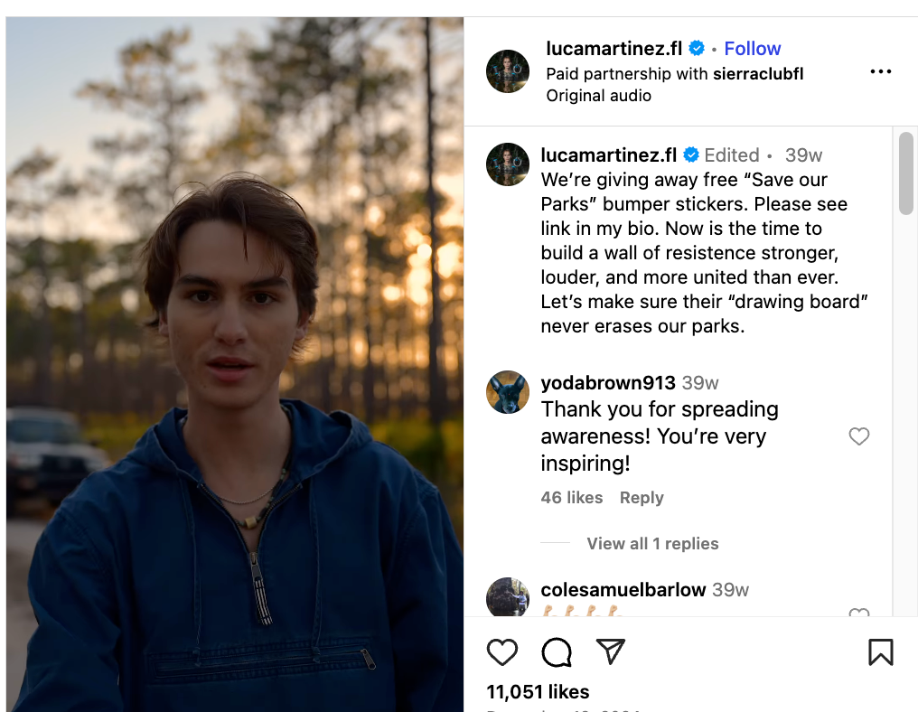Save post with bookmark icon

point(880,652)
